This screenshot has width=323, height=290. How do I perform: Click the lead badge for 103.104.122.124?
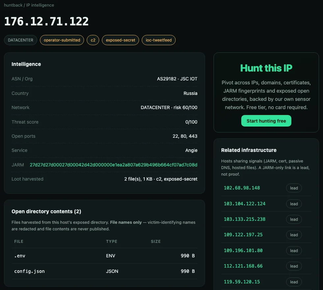coord(294,204)
